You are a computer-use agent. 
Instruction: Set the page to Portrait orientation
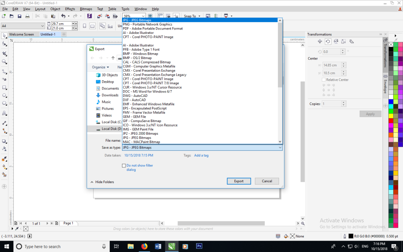tap(85, 26)
